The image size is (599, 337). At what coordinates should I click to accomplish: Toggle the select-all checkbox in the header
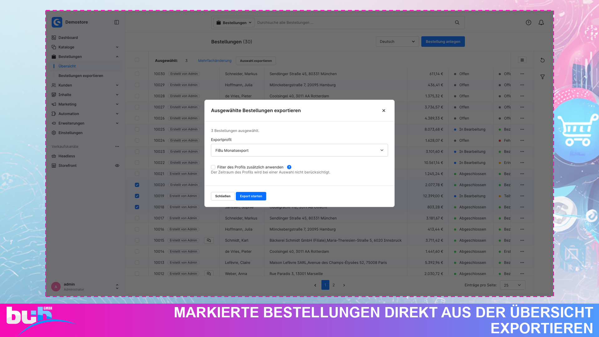(x=137, y=60)
